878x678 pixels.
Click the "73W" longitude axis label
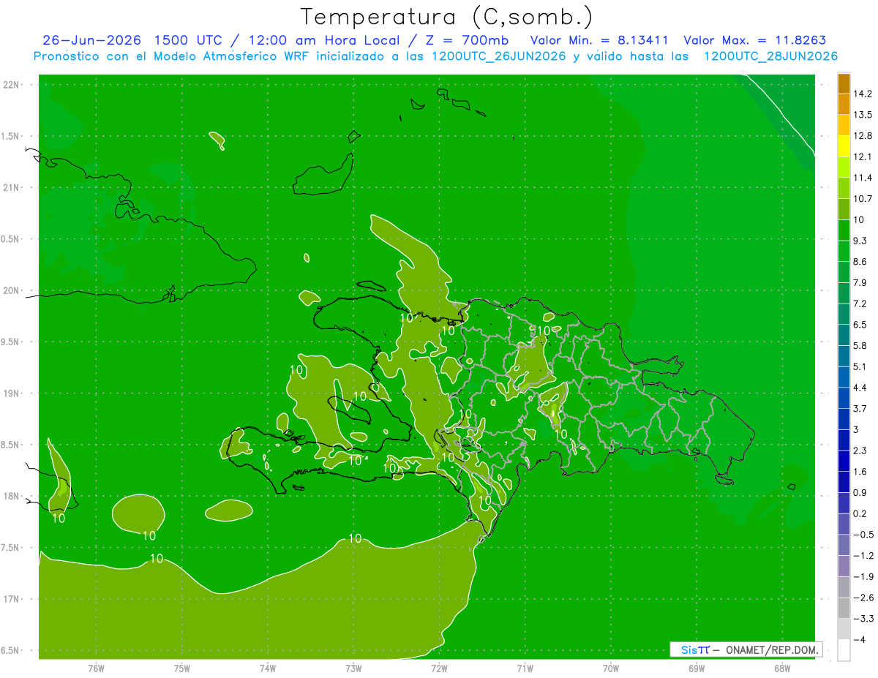[x=353, y=668]
